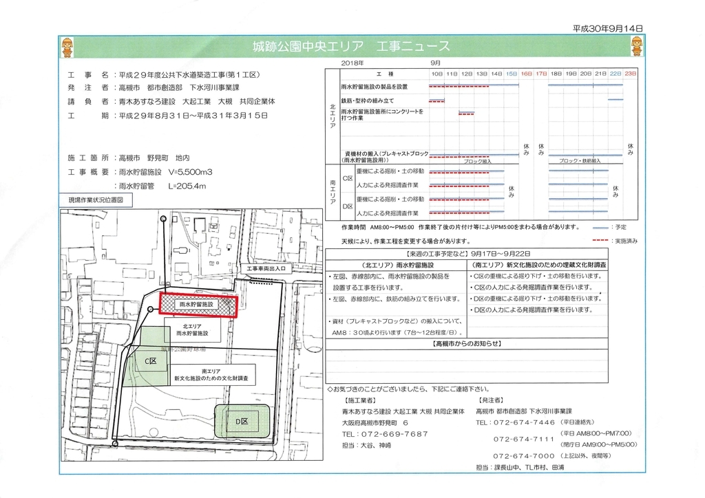The width and height of the screenshot is (705, 498).
Task: Click the blue line legend for 予定
Action: point(601,228)
